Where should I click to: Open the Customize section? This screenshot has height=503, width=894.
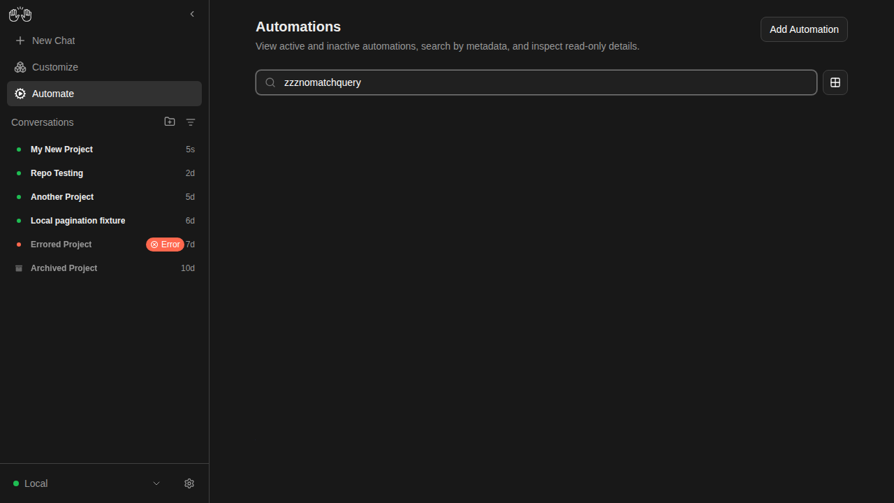[104, 67]
